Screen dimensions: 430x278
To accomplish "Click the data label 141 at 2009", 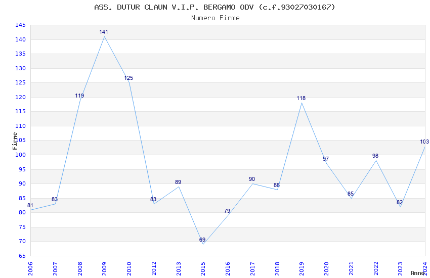I will pos(104,32).
